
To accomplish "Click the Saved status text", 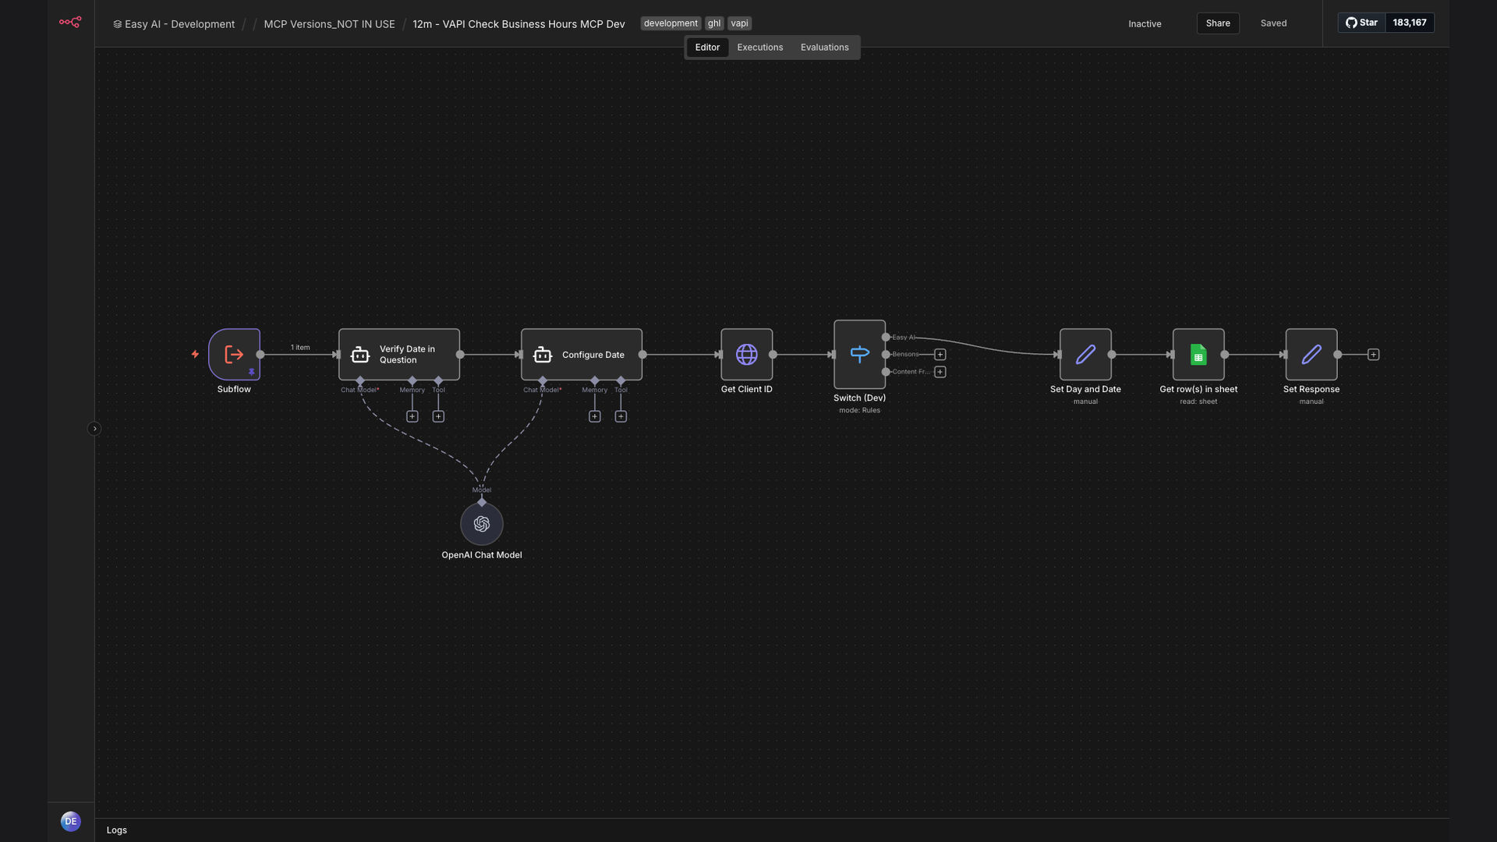I will click(x=1273, y=23).
